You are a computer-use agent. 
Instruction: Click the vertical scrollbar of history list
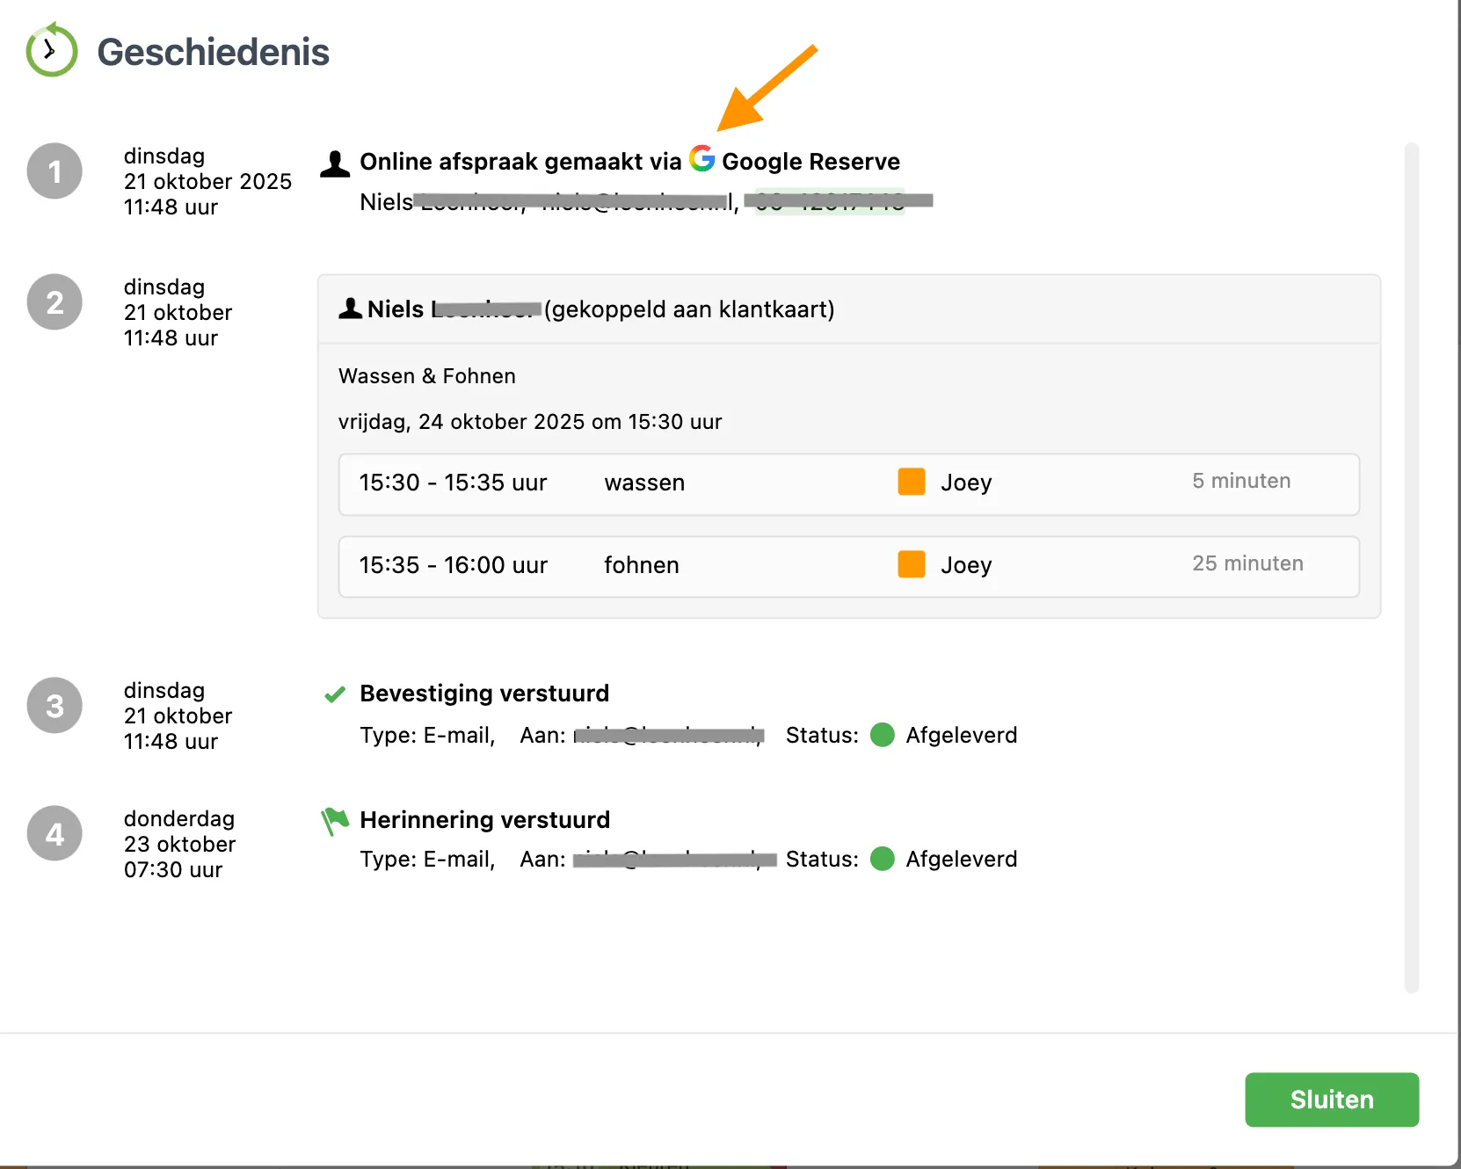pyautogui.click(x=1411, y=567)
